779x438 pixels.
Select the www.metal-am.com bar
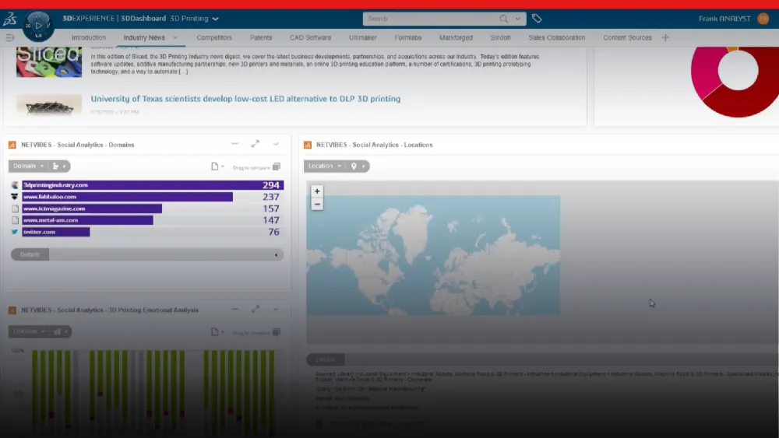tap(87, 220)
